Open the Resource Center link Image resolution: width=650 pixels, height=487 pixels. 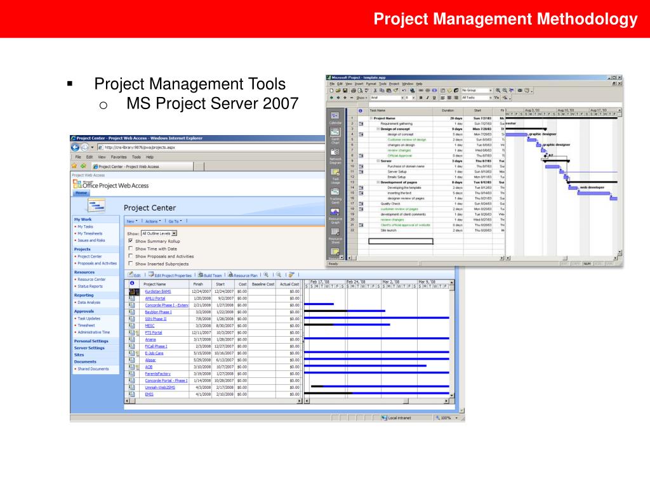pyautogui.click(x=91, y=279)
